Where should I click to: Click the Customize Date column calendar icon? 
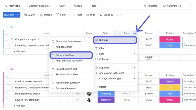pos(53,42)
